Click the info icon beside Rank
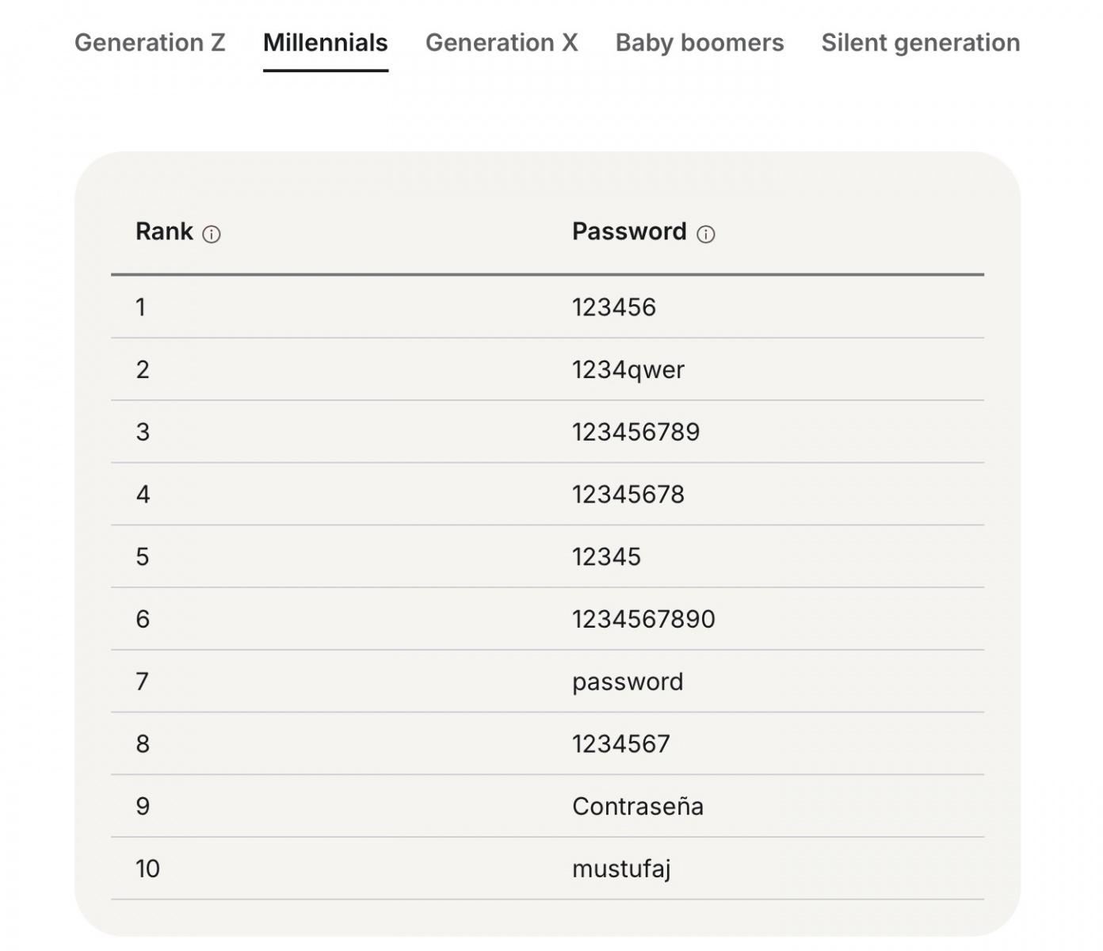The height and width of the screenshot is (951, 1103). coord(212,235)
